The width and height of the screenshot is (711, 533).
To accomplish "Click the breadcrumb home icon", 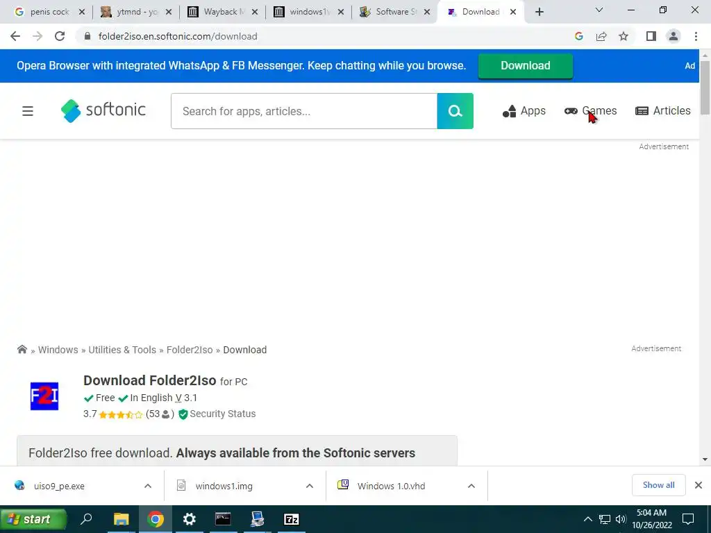I will pyautogui.click(x=22, y=349).
